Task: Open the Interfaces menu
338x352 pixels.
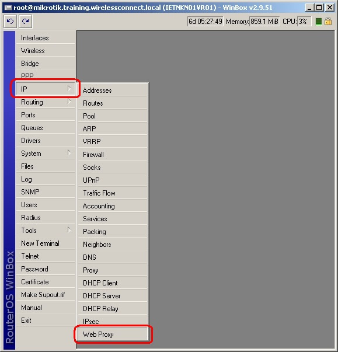Action: (46, 38)
